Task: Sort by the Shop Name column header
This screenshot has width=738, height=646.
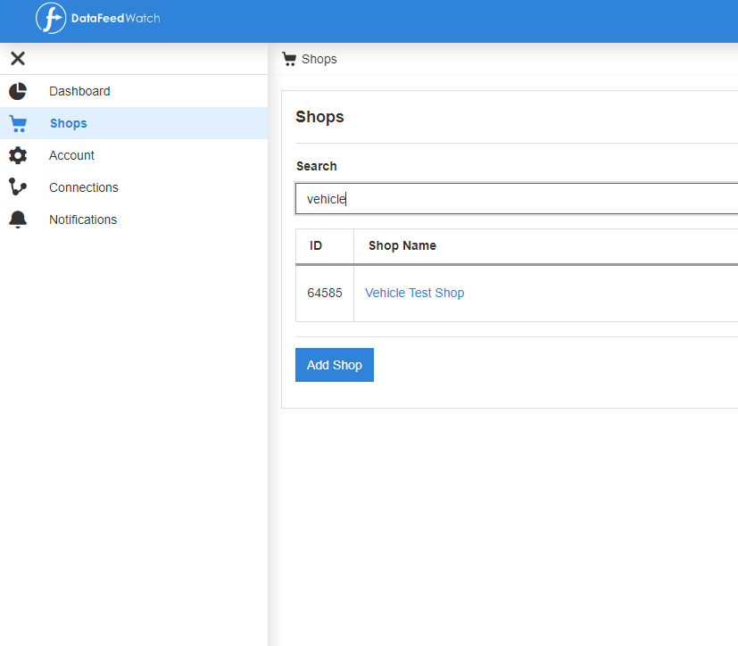Action: point(402,245)
